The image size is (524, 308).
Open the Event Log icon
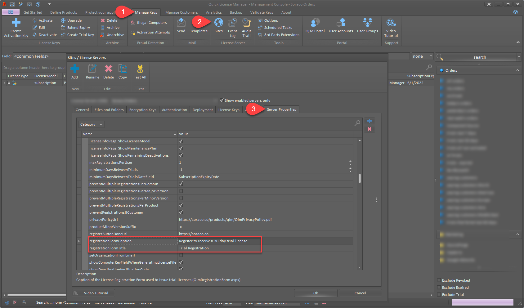(232, 23)
